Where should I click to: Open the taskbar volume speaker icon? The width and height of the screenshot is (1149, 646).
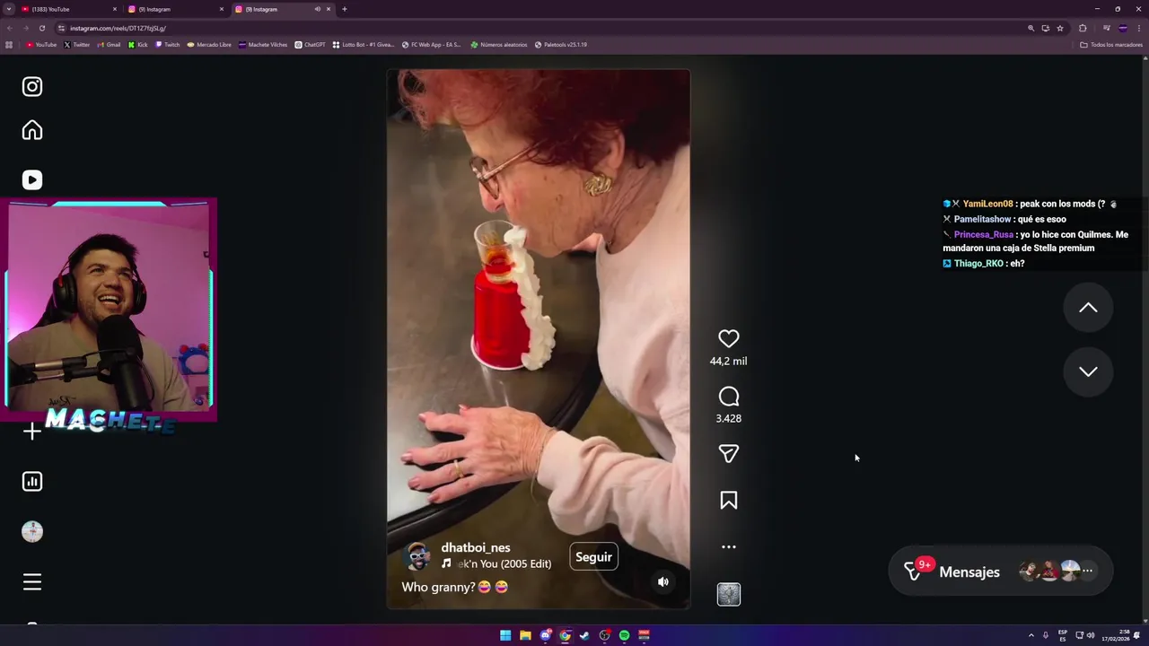[1091, 635]
